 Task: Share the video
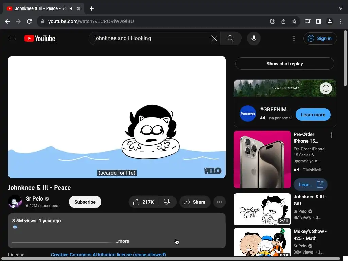tap(195, 202)
